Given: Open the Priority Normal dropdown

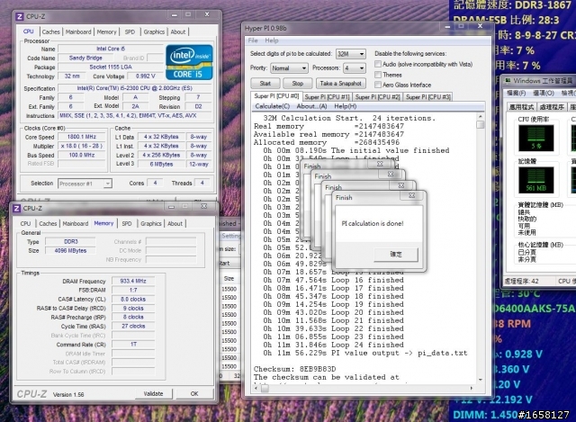Looking at the screenshot, I should tap(289, 68).
